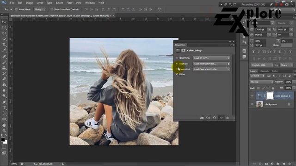Viewport: 296px width, 166px height.
Task: Select the 3DLUT File radio button
Action: click(177, 58)
